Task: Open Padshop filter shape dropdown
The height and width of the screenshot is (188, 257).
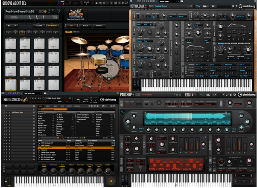Action: click(162, 139)
